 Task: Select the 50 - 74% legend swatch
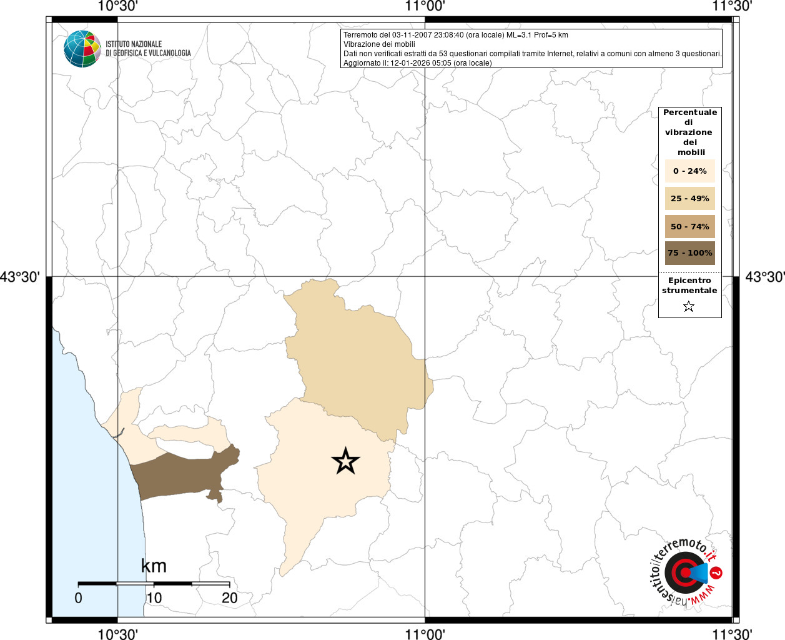pyautogui.click(x=689, y=226)
